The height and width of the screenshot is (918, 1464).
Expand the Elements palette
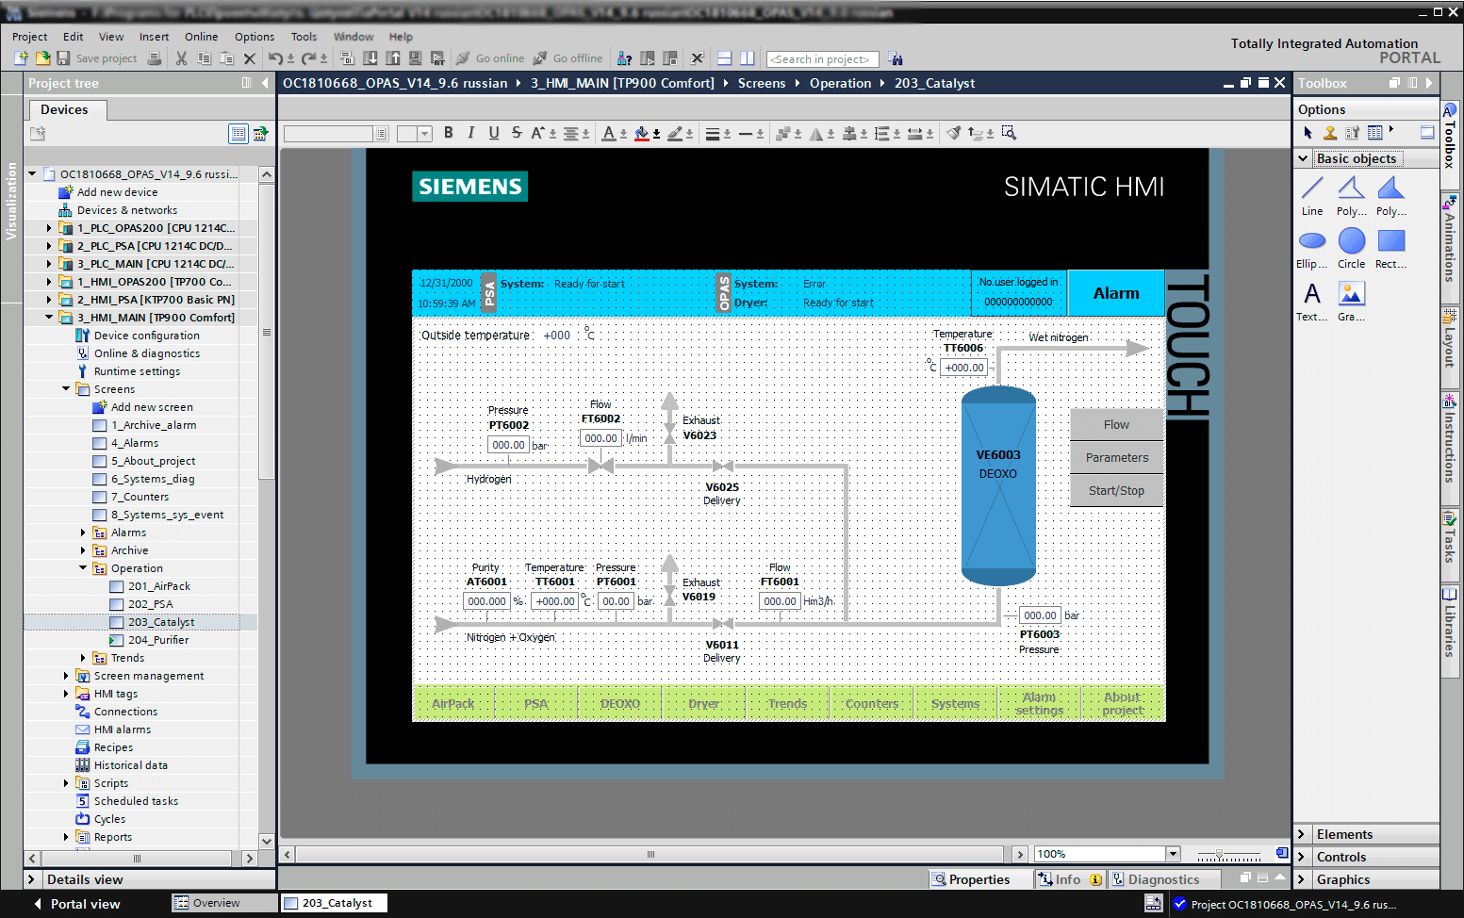click(1302, 834)
